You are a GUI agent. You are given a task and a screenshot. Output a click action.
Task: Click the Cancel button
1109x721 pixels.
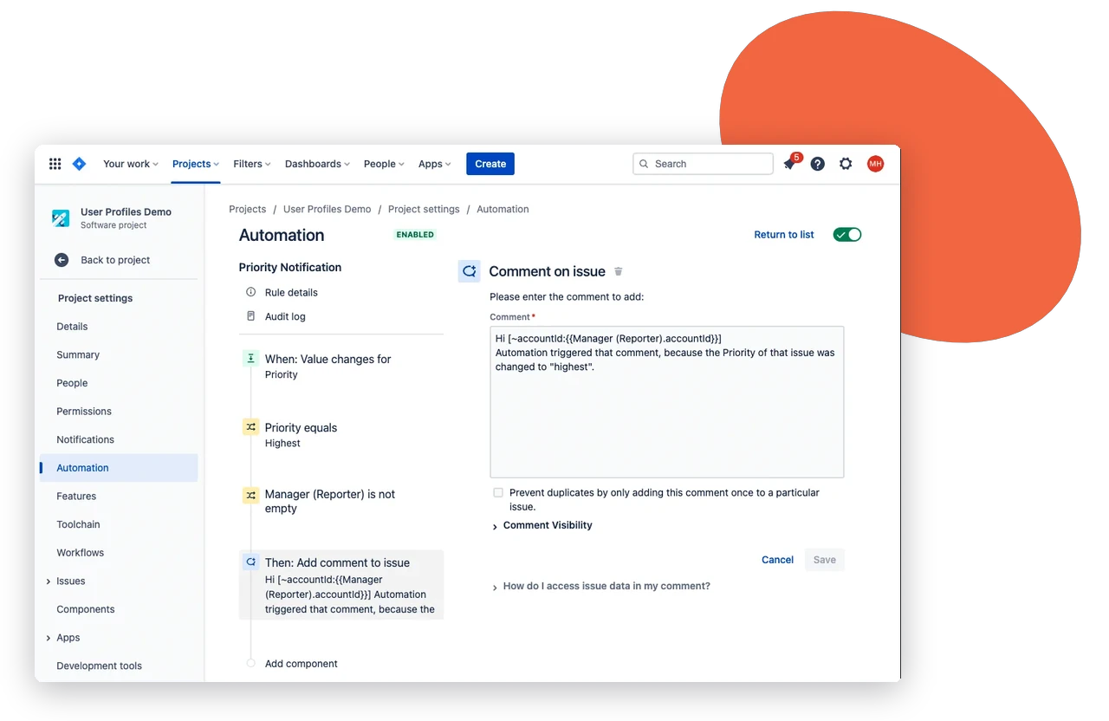tap(777, 560)
